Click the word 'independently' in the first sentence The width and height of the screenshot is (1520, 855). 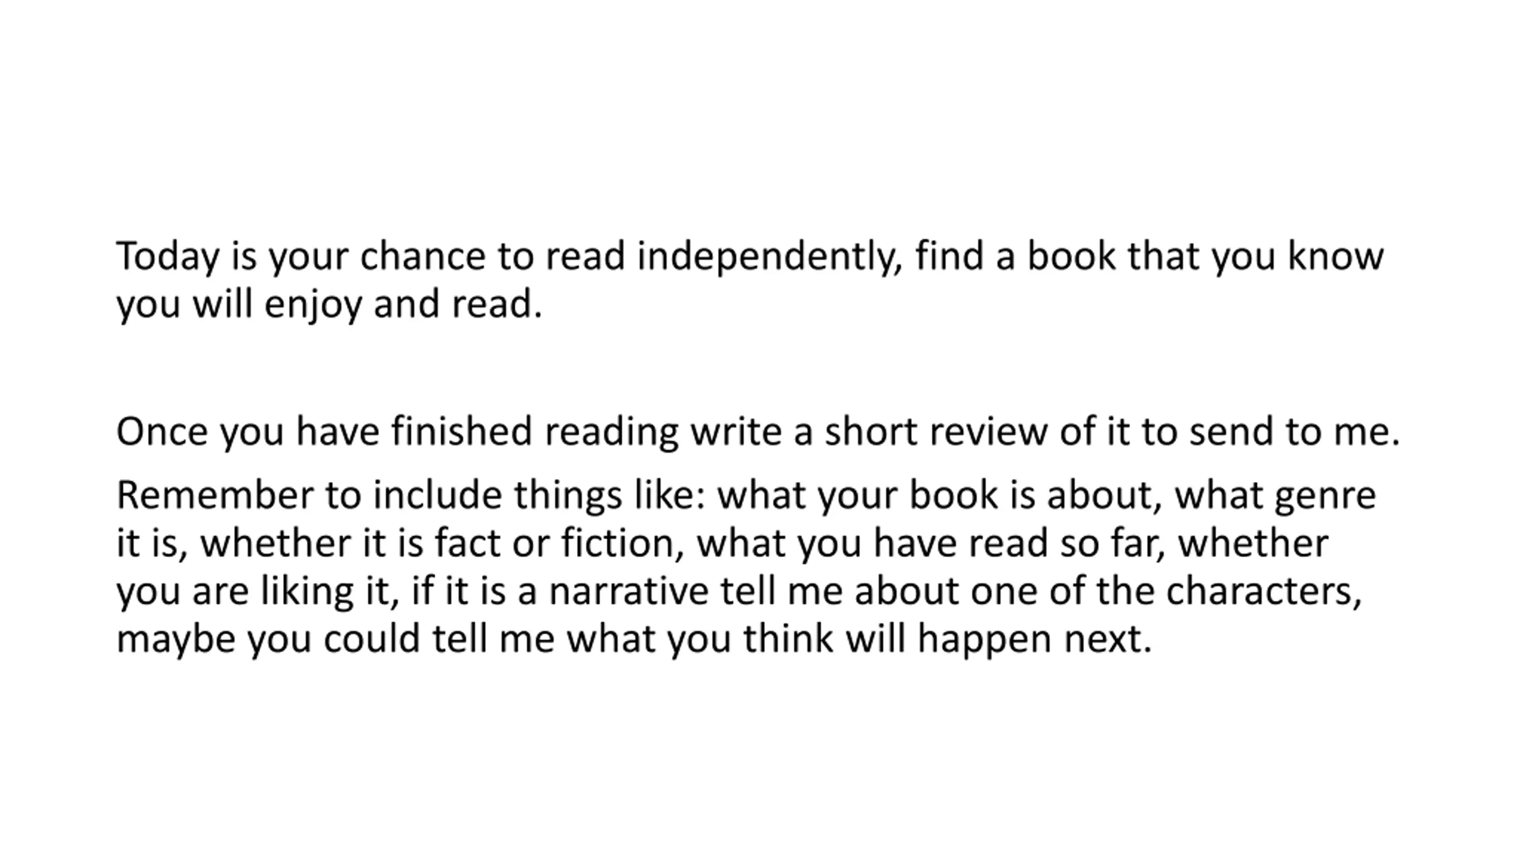(765, 256)
